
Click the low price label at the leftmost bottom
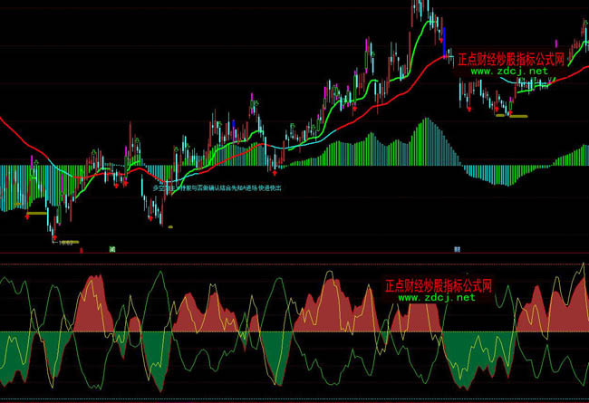[65, 242]
